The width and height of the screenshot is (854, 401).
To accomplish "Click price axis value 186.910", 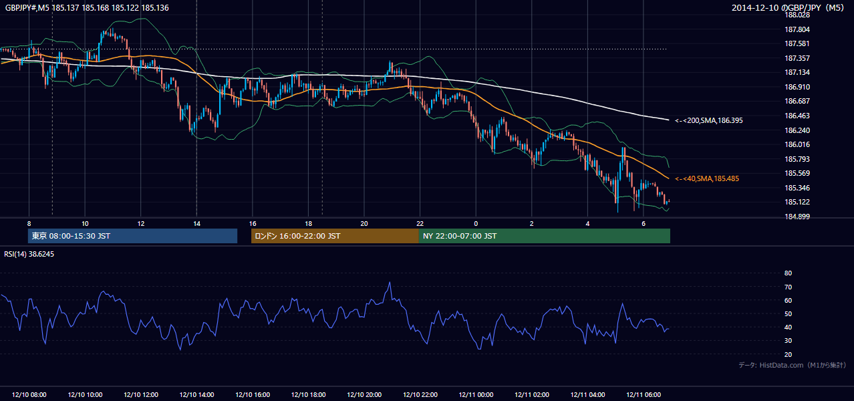I will 797,87.
